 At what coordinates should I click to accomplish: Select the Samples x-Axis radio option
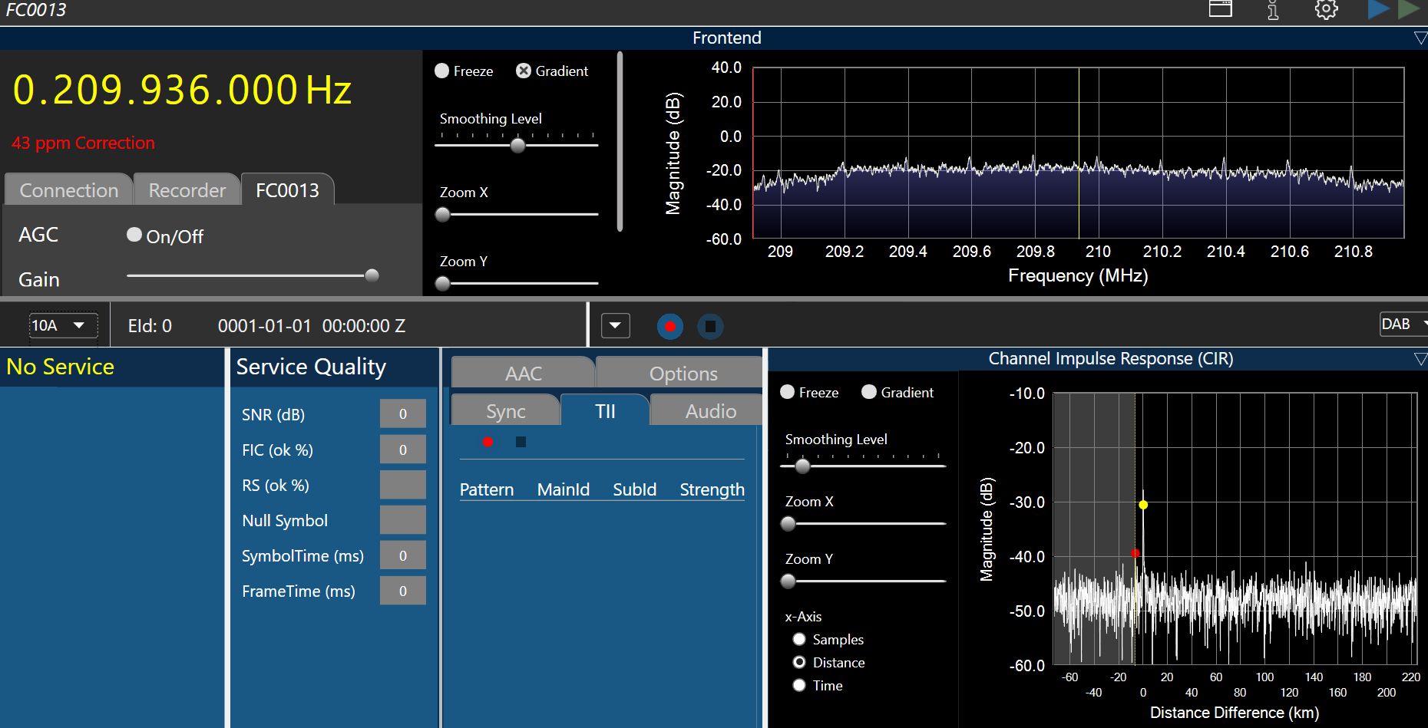799,639
